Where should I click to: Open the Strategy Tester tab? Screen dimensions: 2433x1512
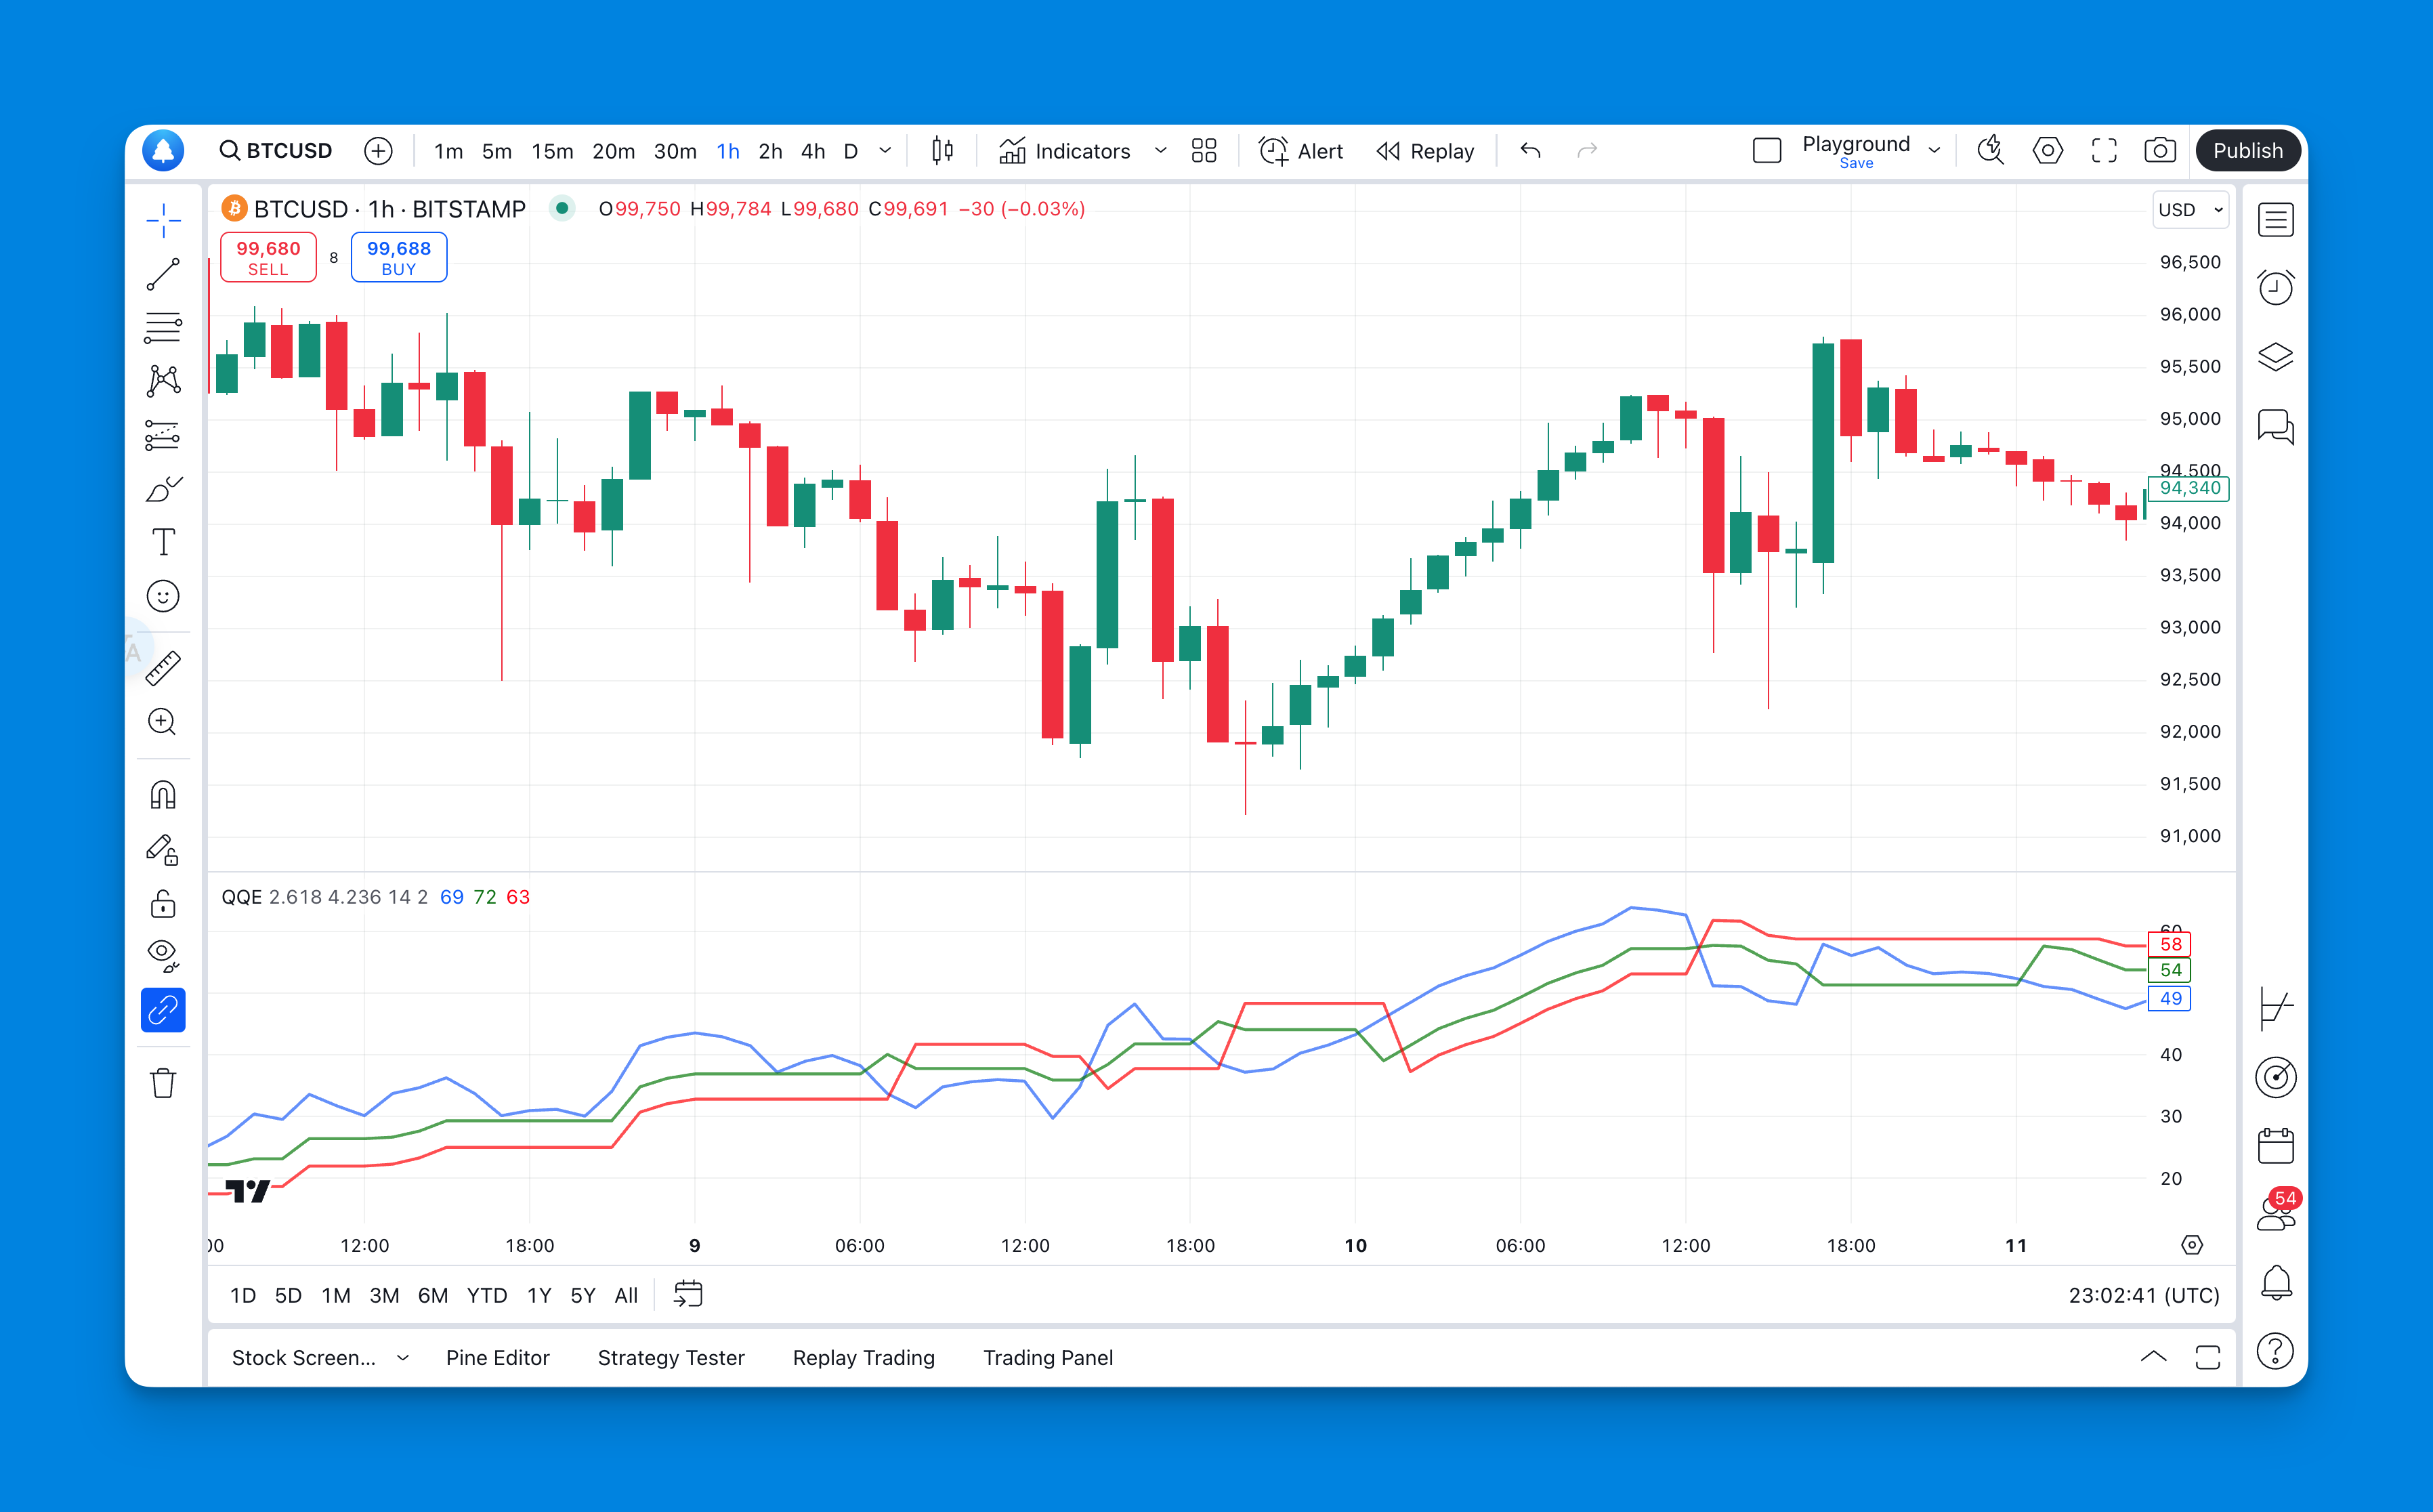tap(671, 1358)
